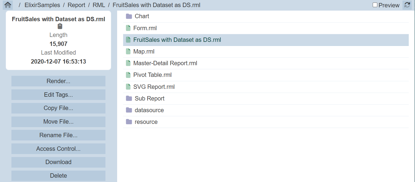This screenshot has height=182, width=415.
Task: Choose Copy File action
Action: [x=58, y=108]
